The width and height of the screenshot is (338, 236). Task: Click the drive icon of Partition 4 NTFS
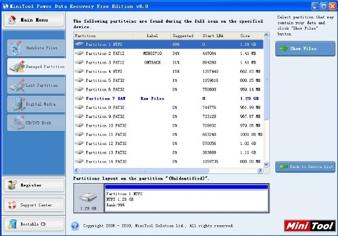pos(79,71)
